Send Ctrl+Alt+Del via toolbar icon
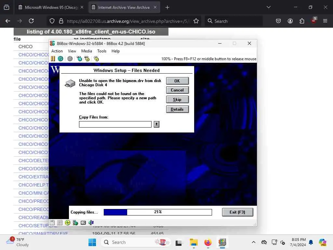The width and height of the screenshot is (333, 250). [x=79, y=59]
